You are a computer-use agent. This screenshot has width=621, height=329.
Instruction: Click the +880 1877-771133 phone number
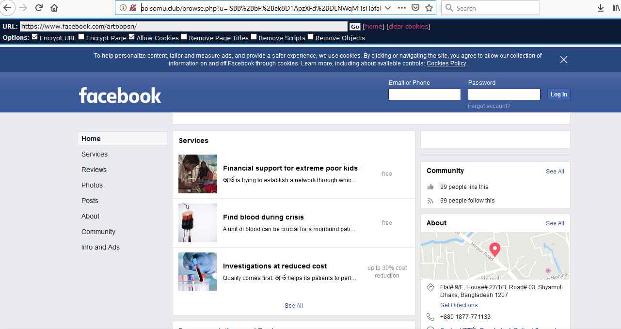tap(465, 317)
